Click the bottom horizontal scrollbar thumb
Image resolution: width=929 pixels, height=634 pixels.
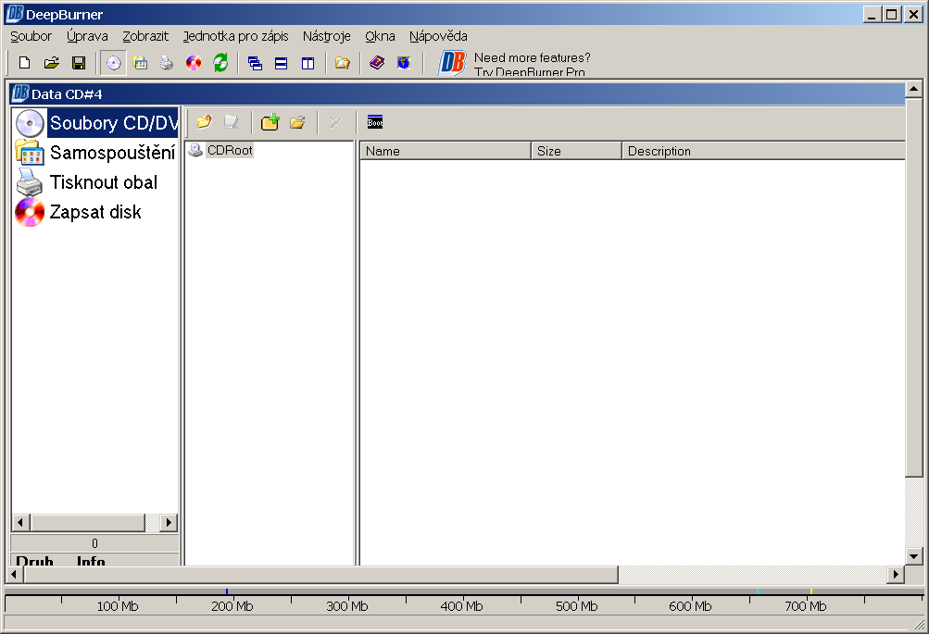point(320,574)
